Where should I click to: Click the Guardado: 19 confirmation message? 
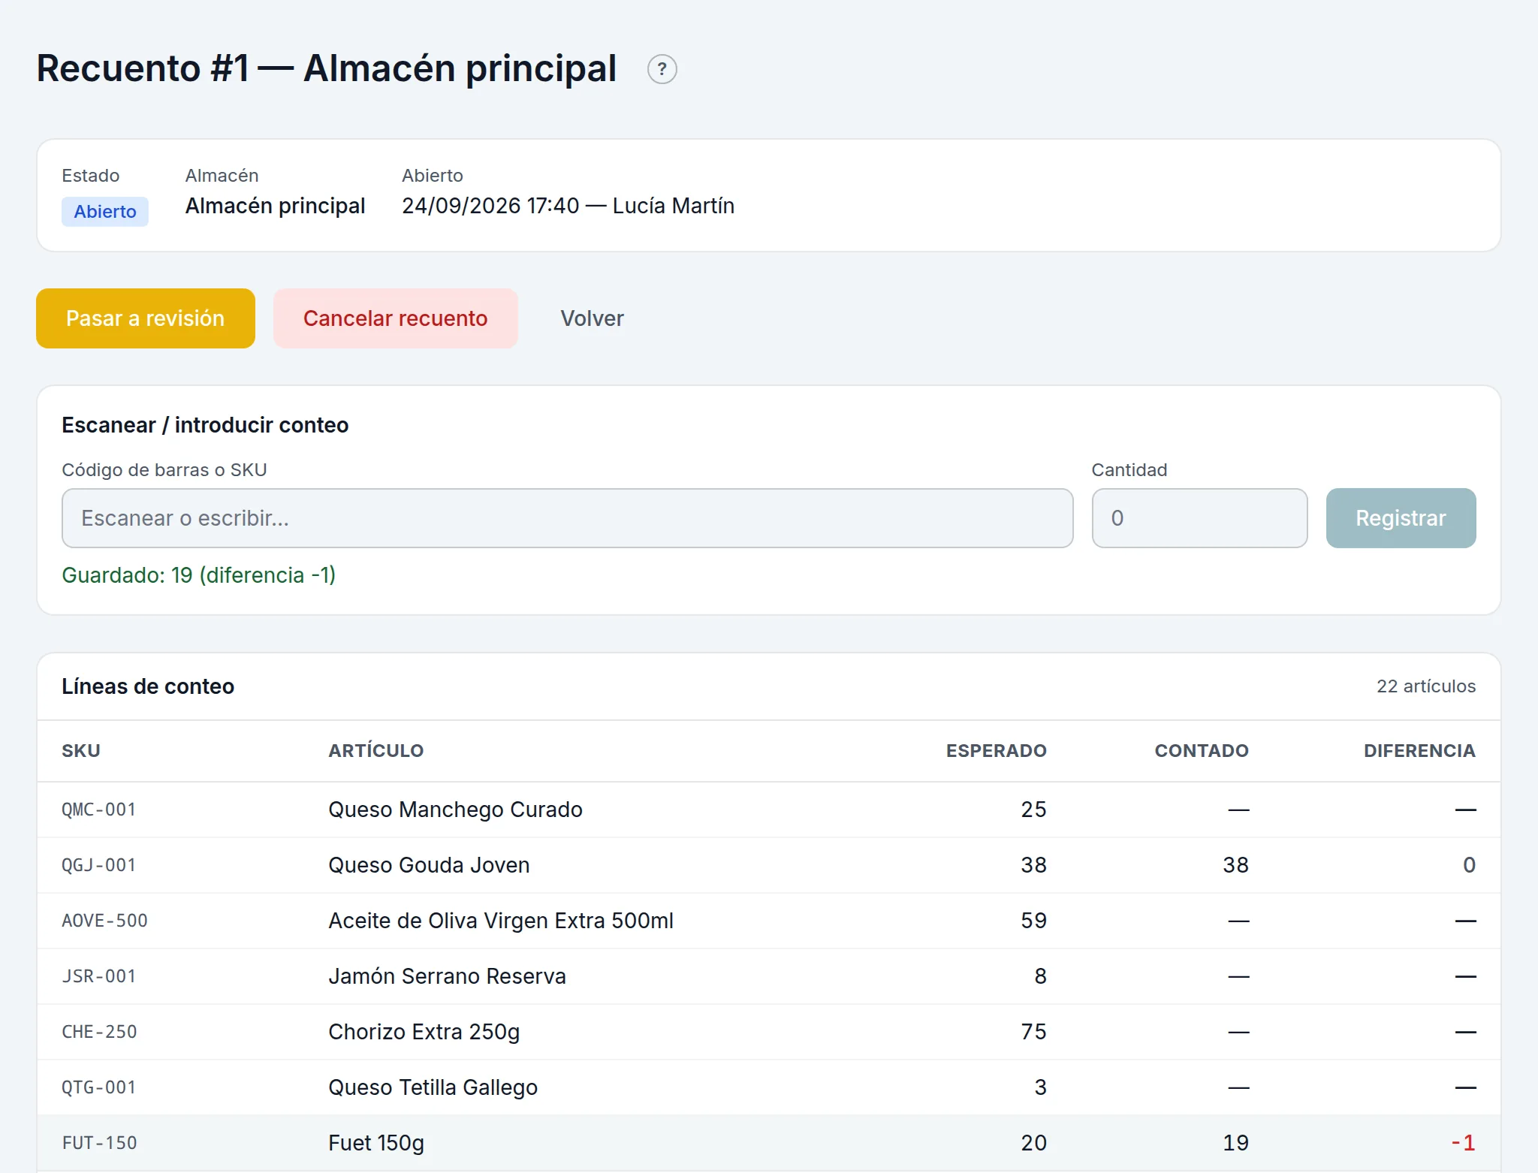pos(198,575)
